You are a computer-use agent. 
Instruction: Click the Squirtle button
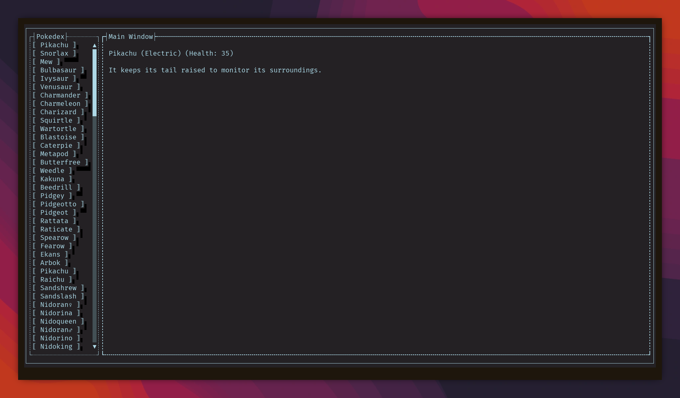click(x=56, y=121)
